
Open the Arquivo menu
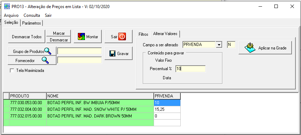[11, 15]
